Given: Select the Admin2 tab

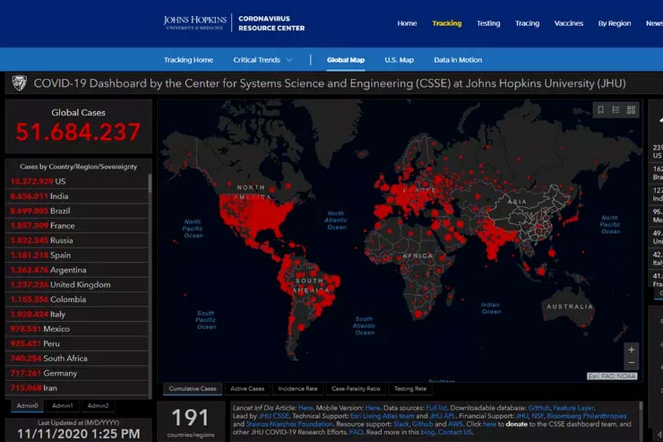Looking at the screenshot, I should (98, 406).
